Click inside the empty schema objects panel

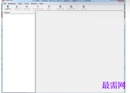[x=19, y=53]
